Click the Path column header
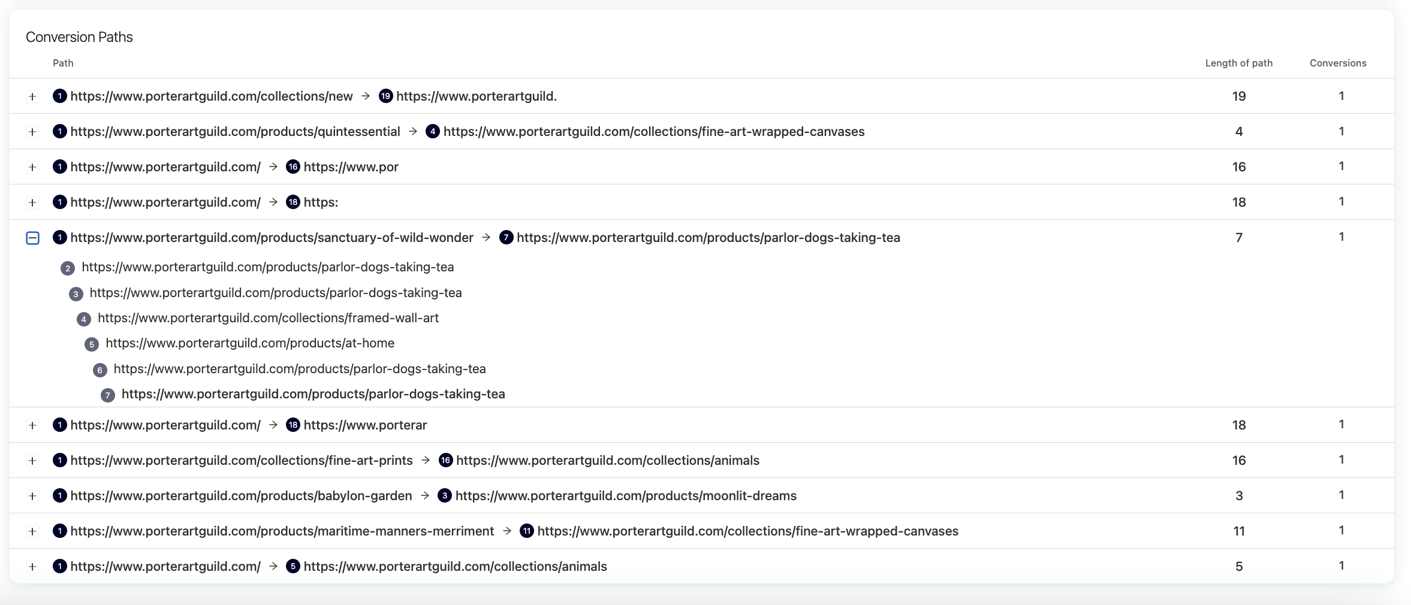 pos(63,63)
